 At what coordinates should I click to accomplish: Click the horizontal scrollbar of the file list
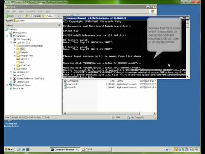(x=102, y=113)
